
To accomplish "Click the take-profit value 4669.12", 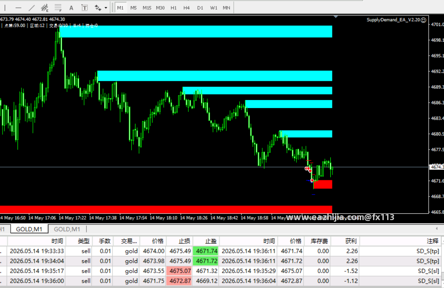I will click(207, 281).
